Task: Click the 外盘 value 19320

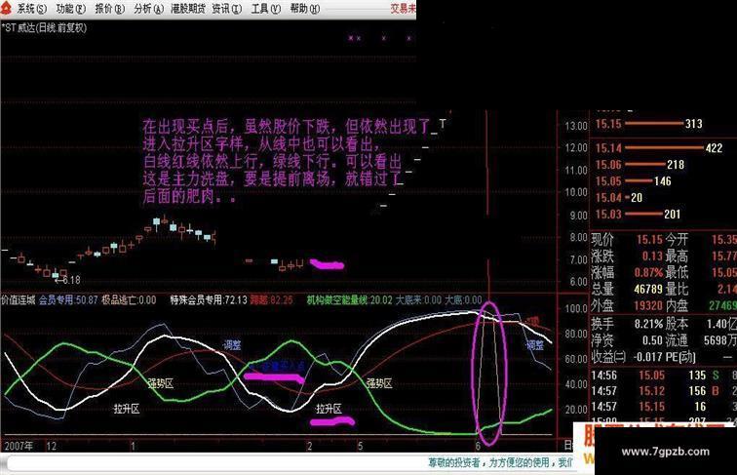Action: click(x=648, y=305)
